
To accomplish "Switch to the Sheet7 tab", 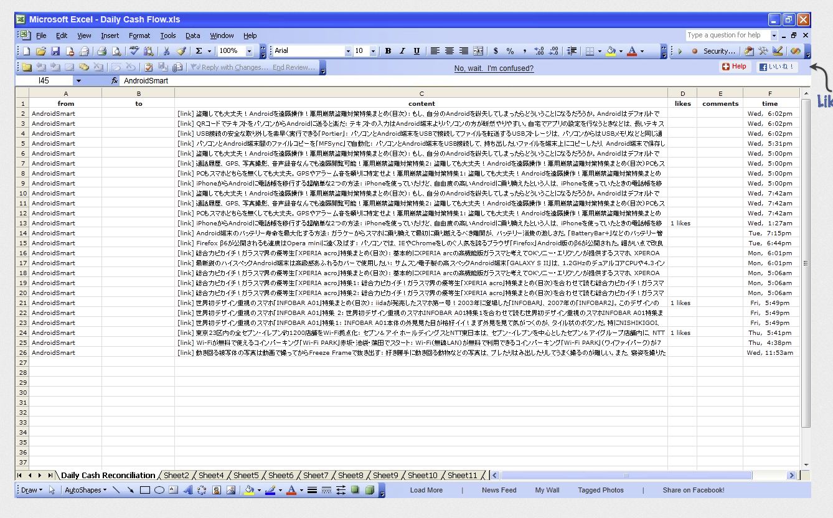I will pos(316,475).
